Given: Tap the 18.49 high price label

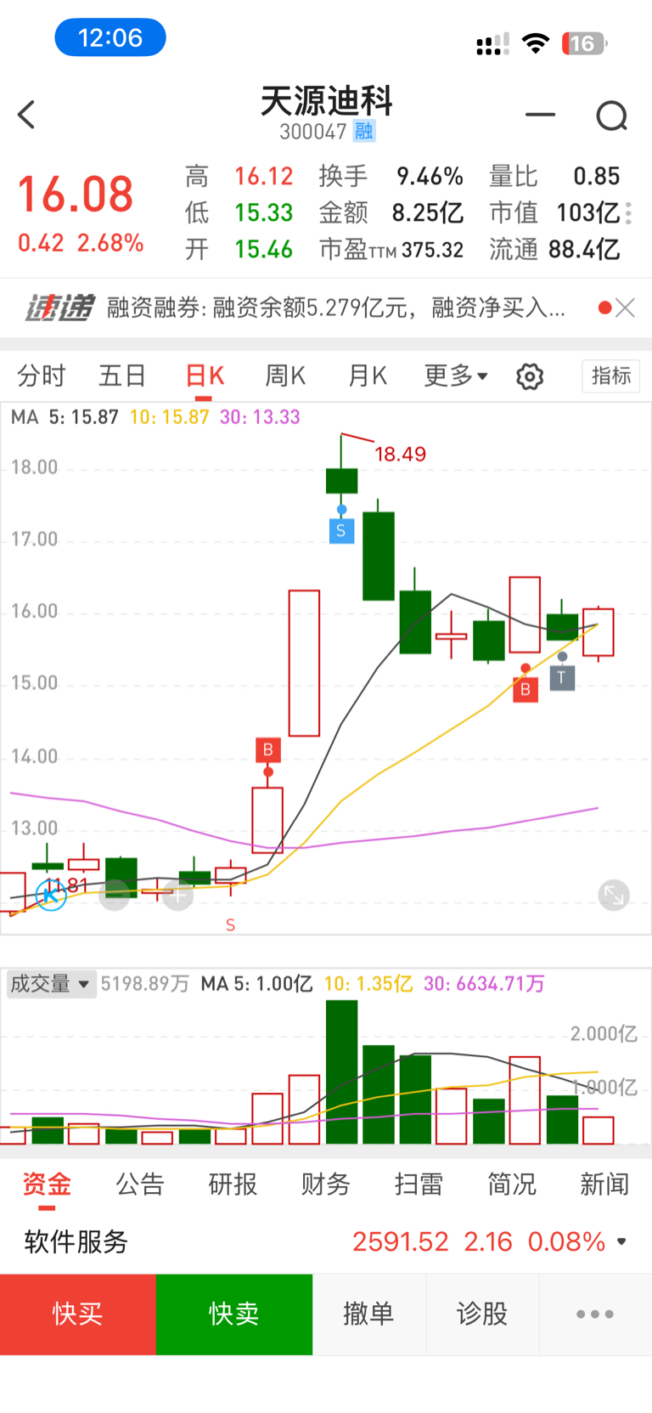Looking at the screenshot, I should (x=401, y=455).
